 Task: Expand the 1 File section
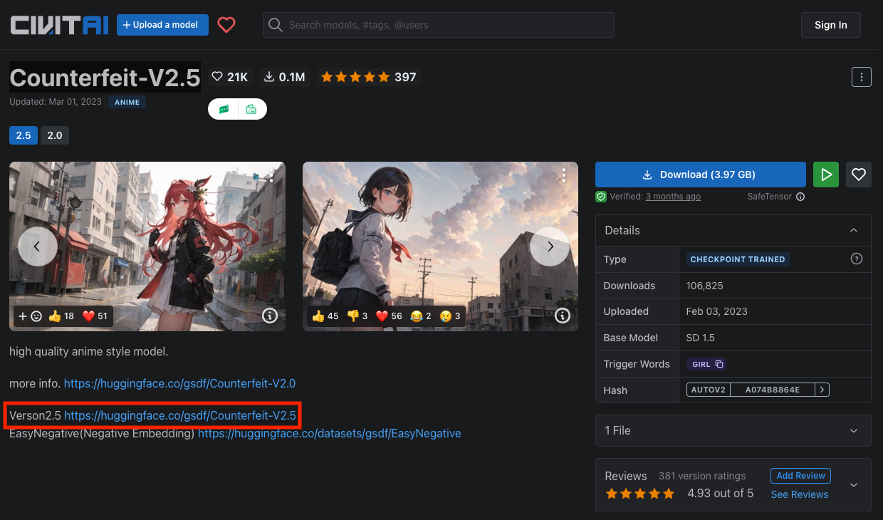coord(854,431)
